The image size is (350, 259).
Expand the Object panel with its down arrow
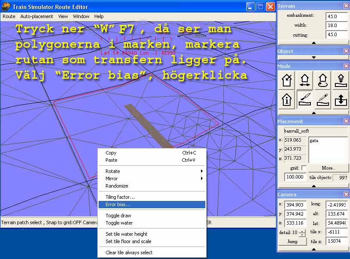pyautogui.click(x=313, y=57)
